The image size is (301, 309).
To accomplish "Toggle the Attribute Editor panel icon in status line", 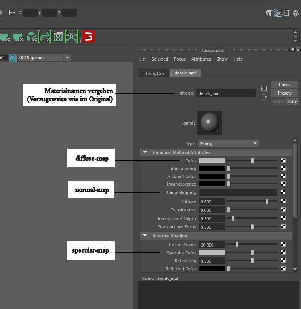I will click(278, 13).
